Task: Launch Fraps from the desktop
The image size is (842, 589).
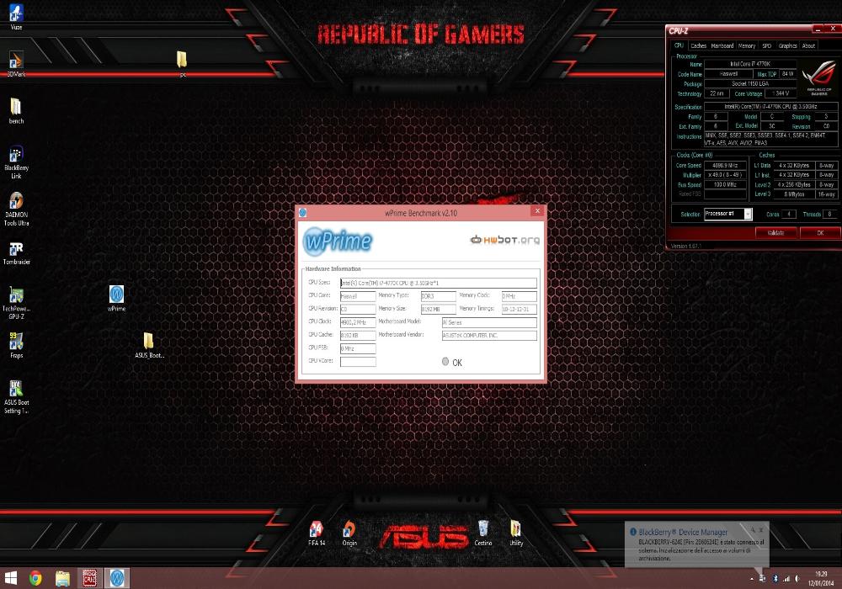Action: pyautogui.click(x=16, y=344)
